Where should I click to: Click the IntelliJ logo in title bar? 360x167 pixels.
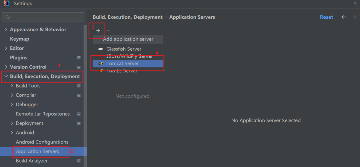click(x=6, y=3)
